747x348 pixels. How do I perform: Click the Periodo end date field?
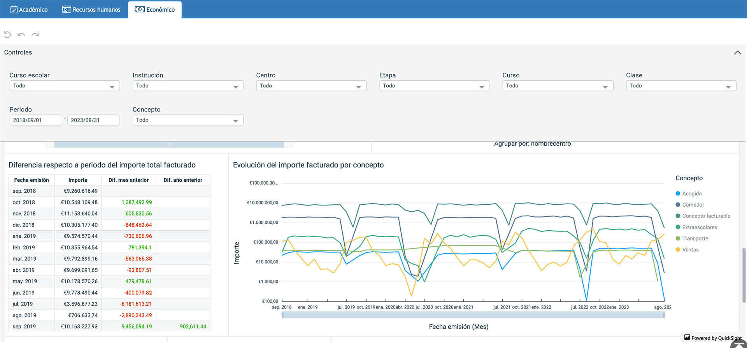click(93, 120)
